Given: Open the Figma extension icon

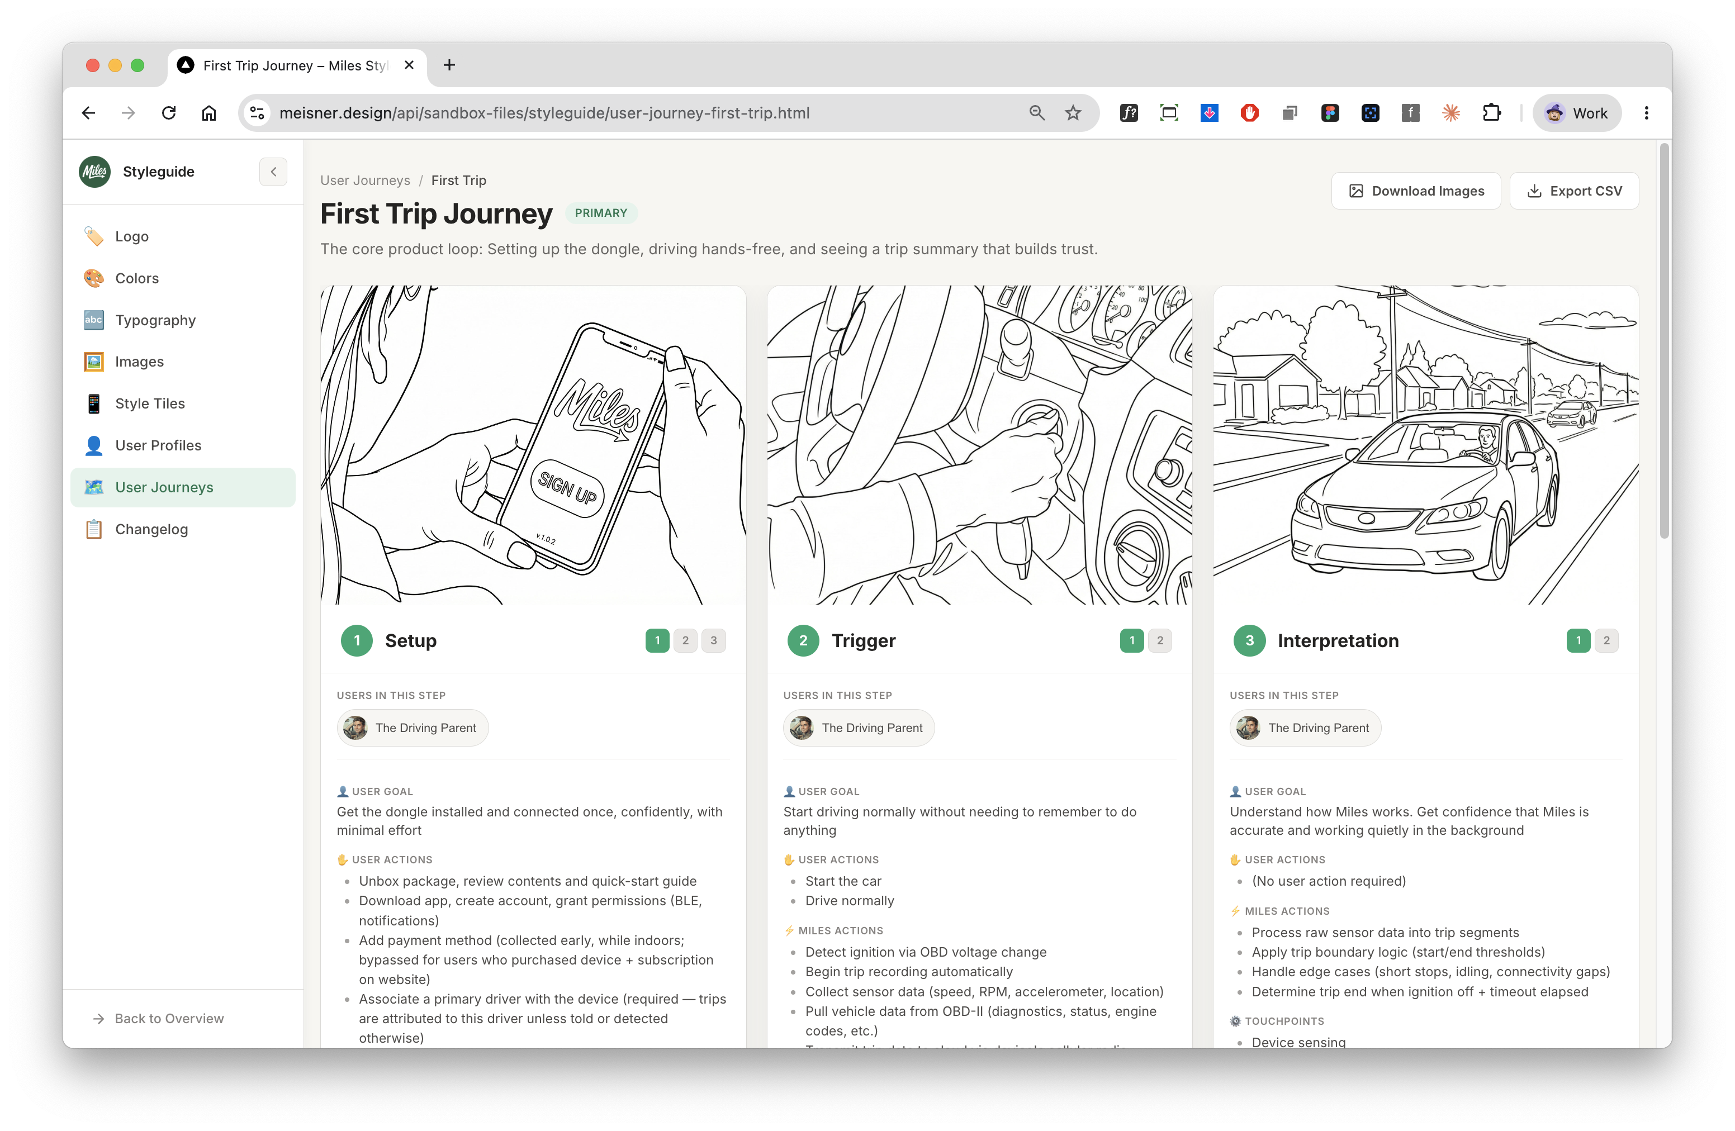Looking at the screenshot, I should click(x=1330, y=113).
